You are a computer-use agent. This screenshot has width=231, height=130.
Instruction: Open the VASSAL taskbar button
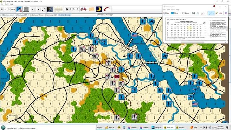click(180, 127)
